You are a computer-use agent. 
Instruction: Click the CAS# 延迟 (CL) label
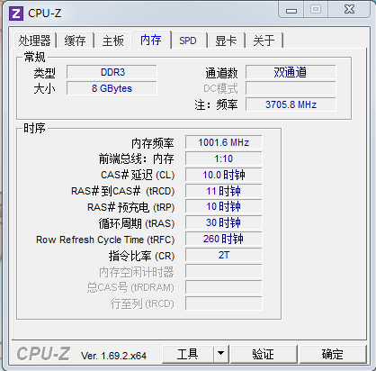[138, 175]
